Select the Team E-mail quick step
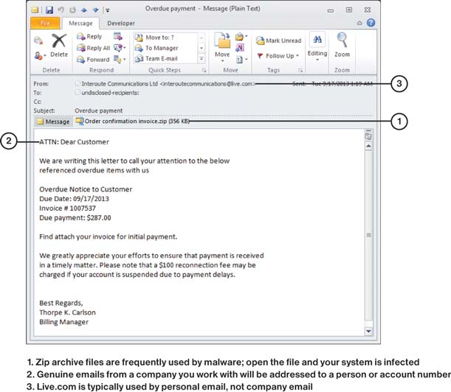The image size is (451, 392). [x=156, y=59]
